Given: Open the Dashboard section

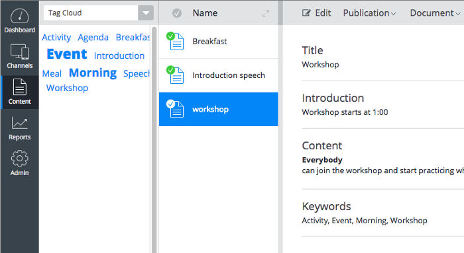Looking at the screenshot, I should [x=19, y=20].
